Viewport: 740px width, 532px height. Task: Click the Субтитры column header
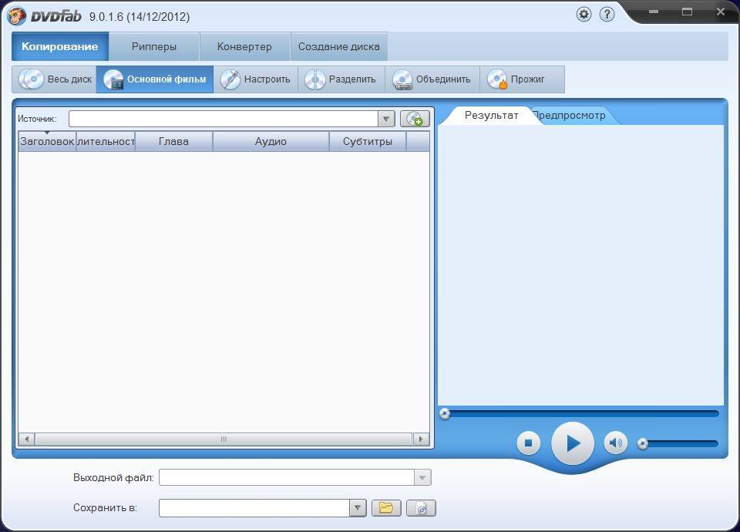point(368,142)
